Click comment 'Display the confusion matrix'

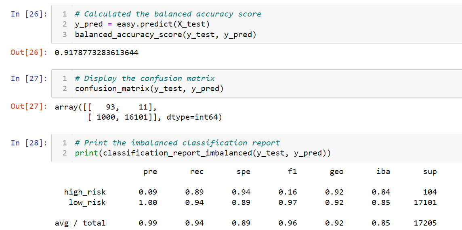[x=145, y=79]
